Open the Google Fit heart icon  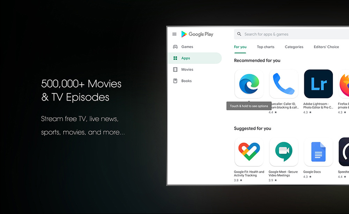(249, 152)
